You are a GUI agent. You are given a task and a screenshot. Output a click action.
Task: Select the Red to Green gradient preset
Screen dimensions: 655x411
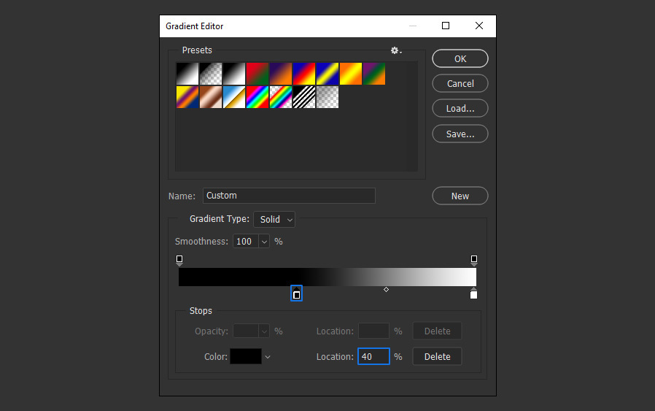(257, 74)
